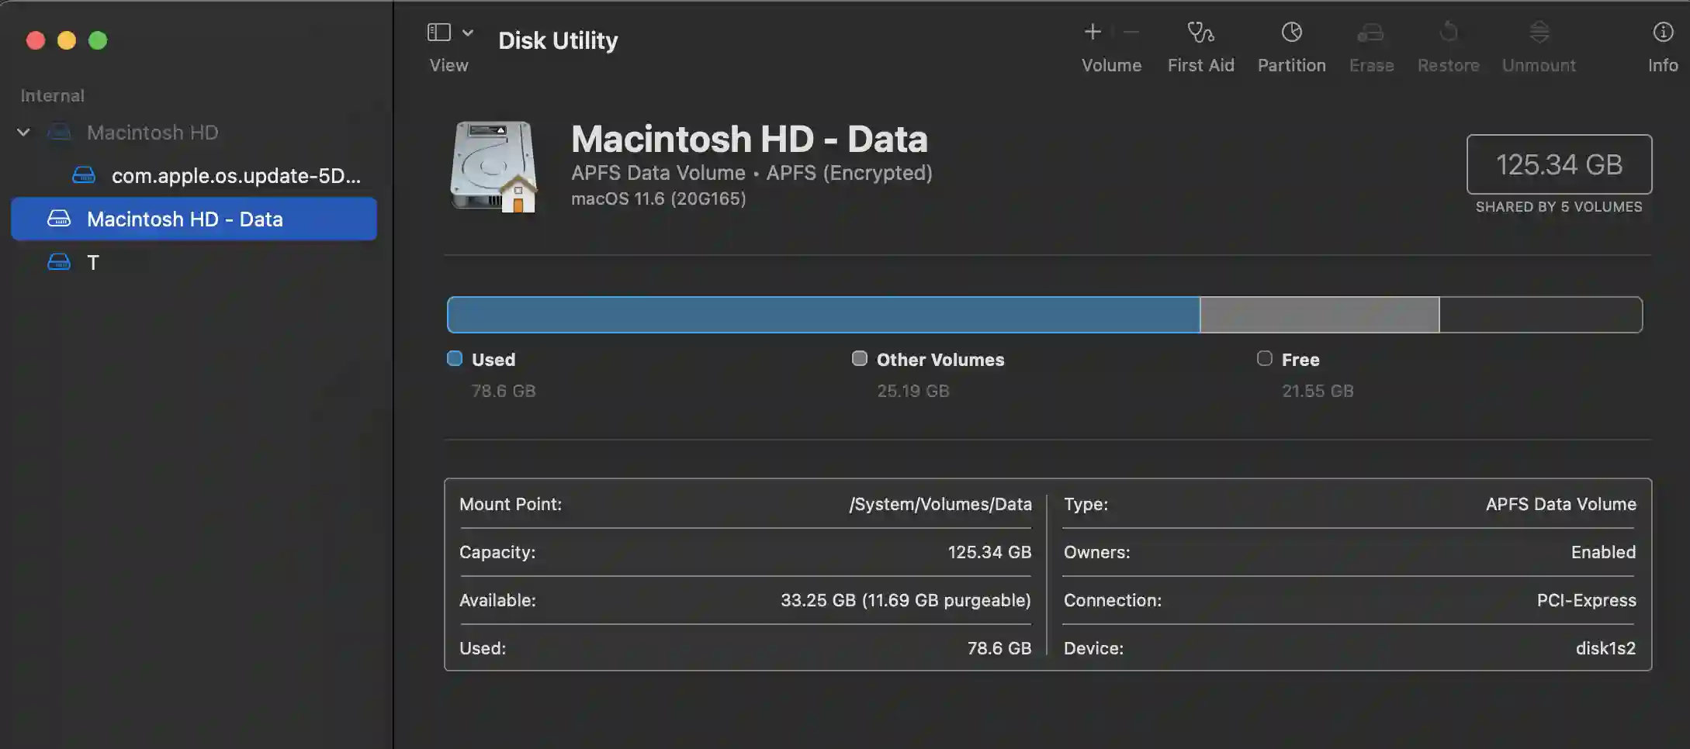Click the 25.19 GB Other Volumes value
This screenshot has width=1690, height=749.
click(x=913, y=391)
